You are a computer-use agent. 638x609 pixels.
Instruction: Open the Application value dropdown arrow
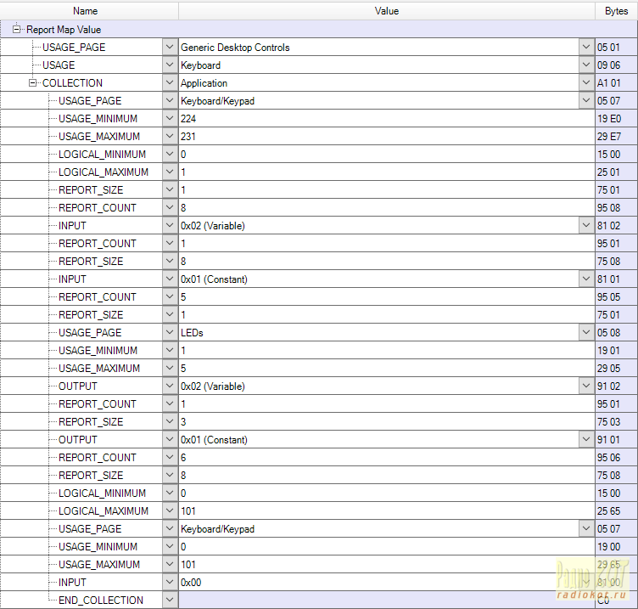[x=586, y=83]
